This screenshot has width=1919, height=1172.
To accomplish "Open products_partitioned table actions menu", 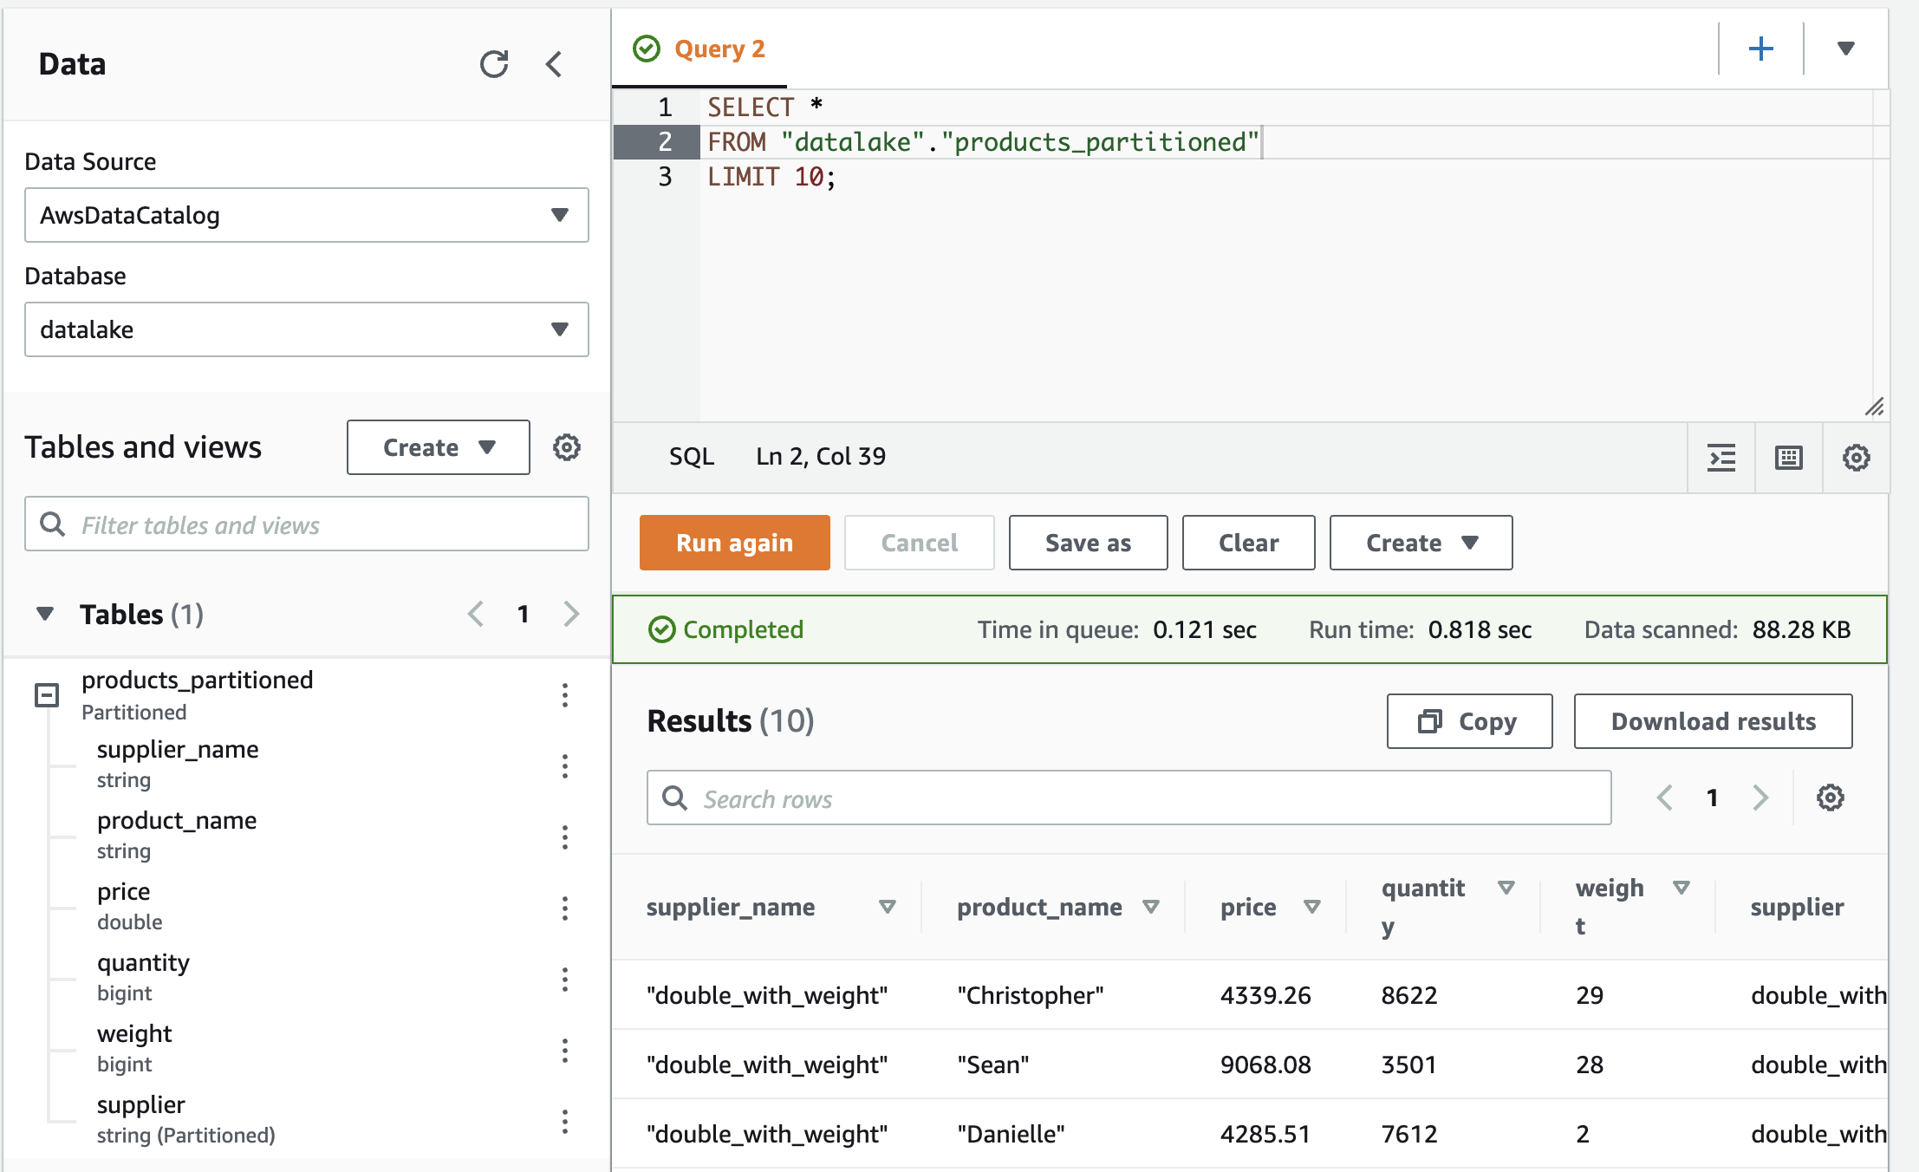I will [x=565, y=695].
